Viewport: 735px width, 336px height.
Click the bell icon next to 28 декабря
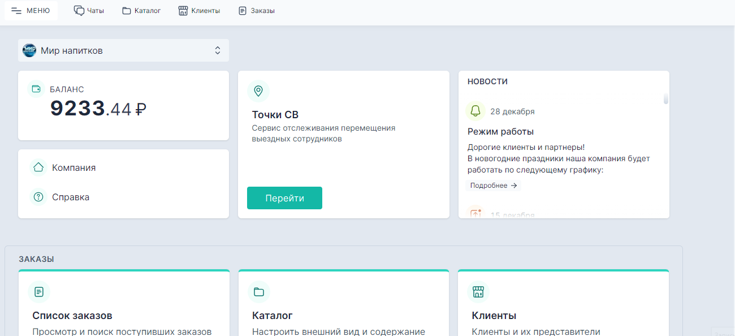(x=475, y=111)
